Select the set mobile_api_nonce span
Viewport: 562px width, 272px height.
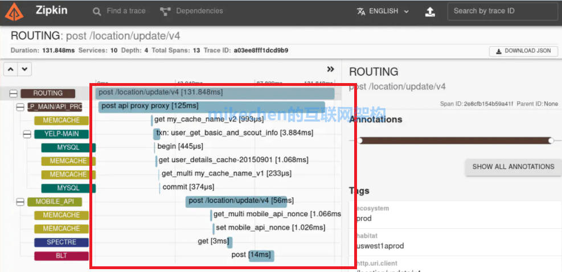(269, 228)
